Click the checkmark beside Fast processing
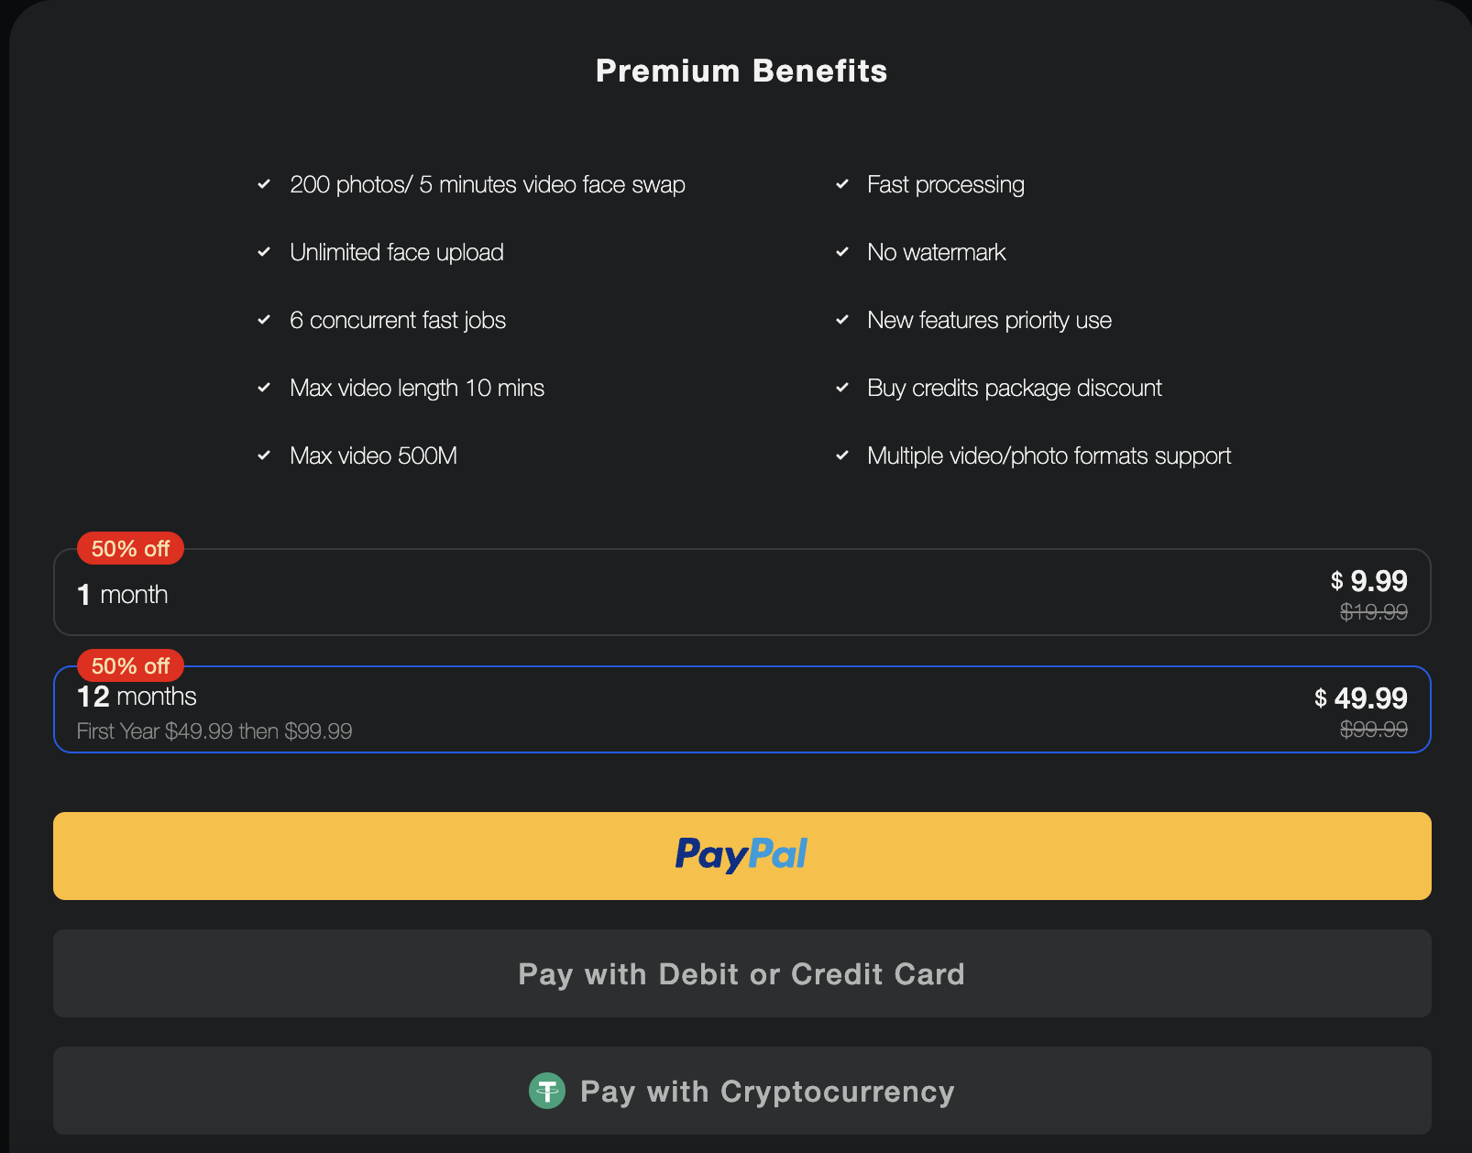This screenshot has width=1472, height=1153. click(x=841, y=184)
